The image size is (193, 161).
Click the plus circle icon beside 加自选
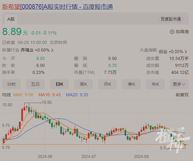[172, 32]
